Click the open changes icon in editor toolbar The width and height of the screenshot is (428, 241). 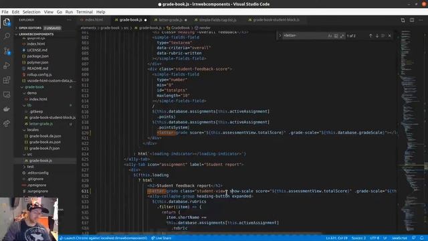(x=403, y=20)
